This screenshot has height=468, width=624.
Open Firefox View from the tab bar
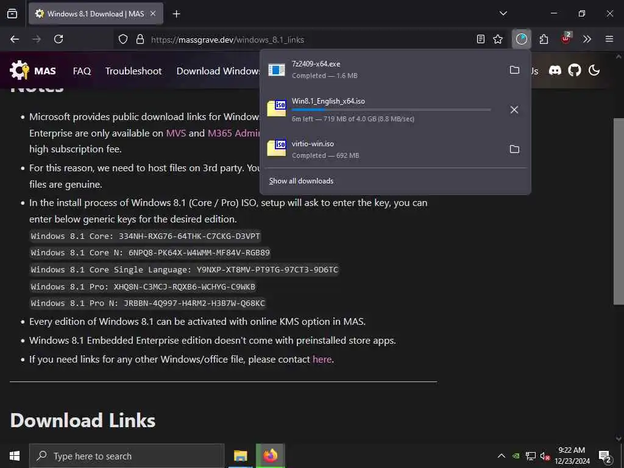[x=12, y=13]
